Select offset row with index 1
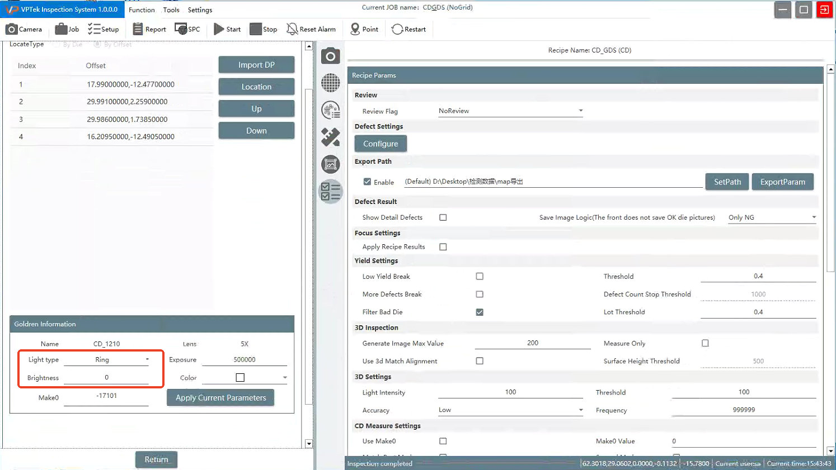 pos(112,84)
